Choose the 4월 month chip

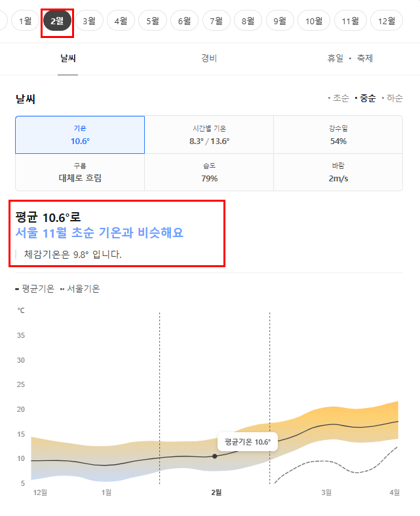(121, 21)
